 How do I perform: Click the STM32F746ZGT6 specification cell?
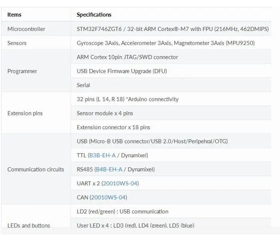171,29
